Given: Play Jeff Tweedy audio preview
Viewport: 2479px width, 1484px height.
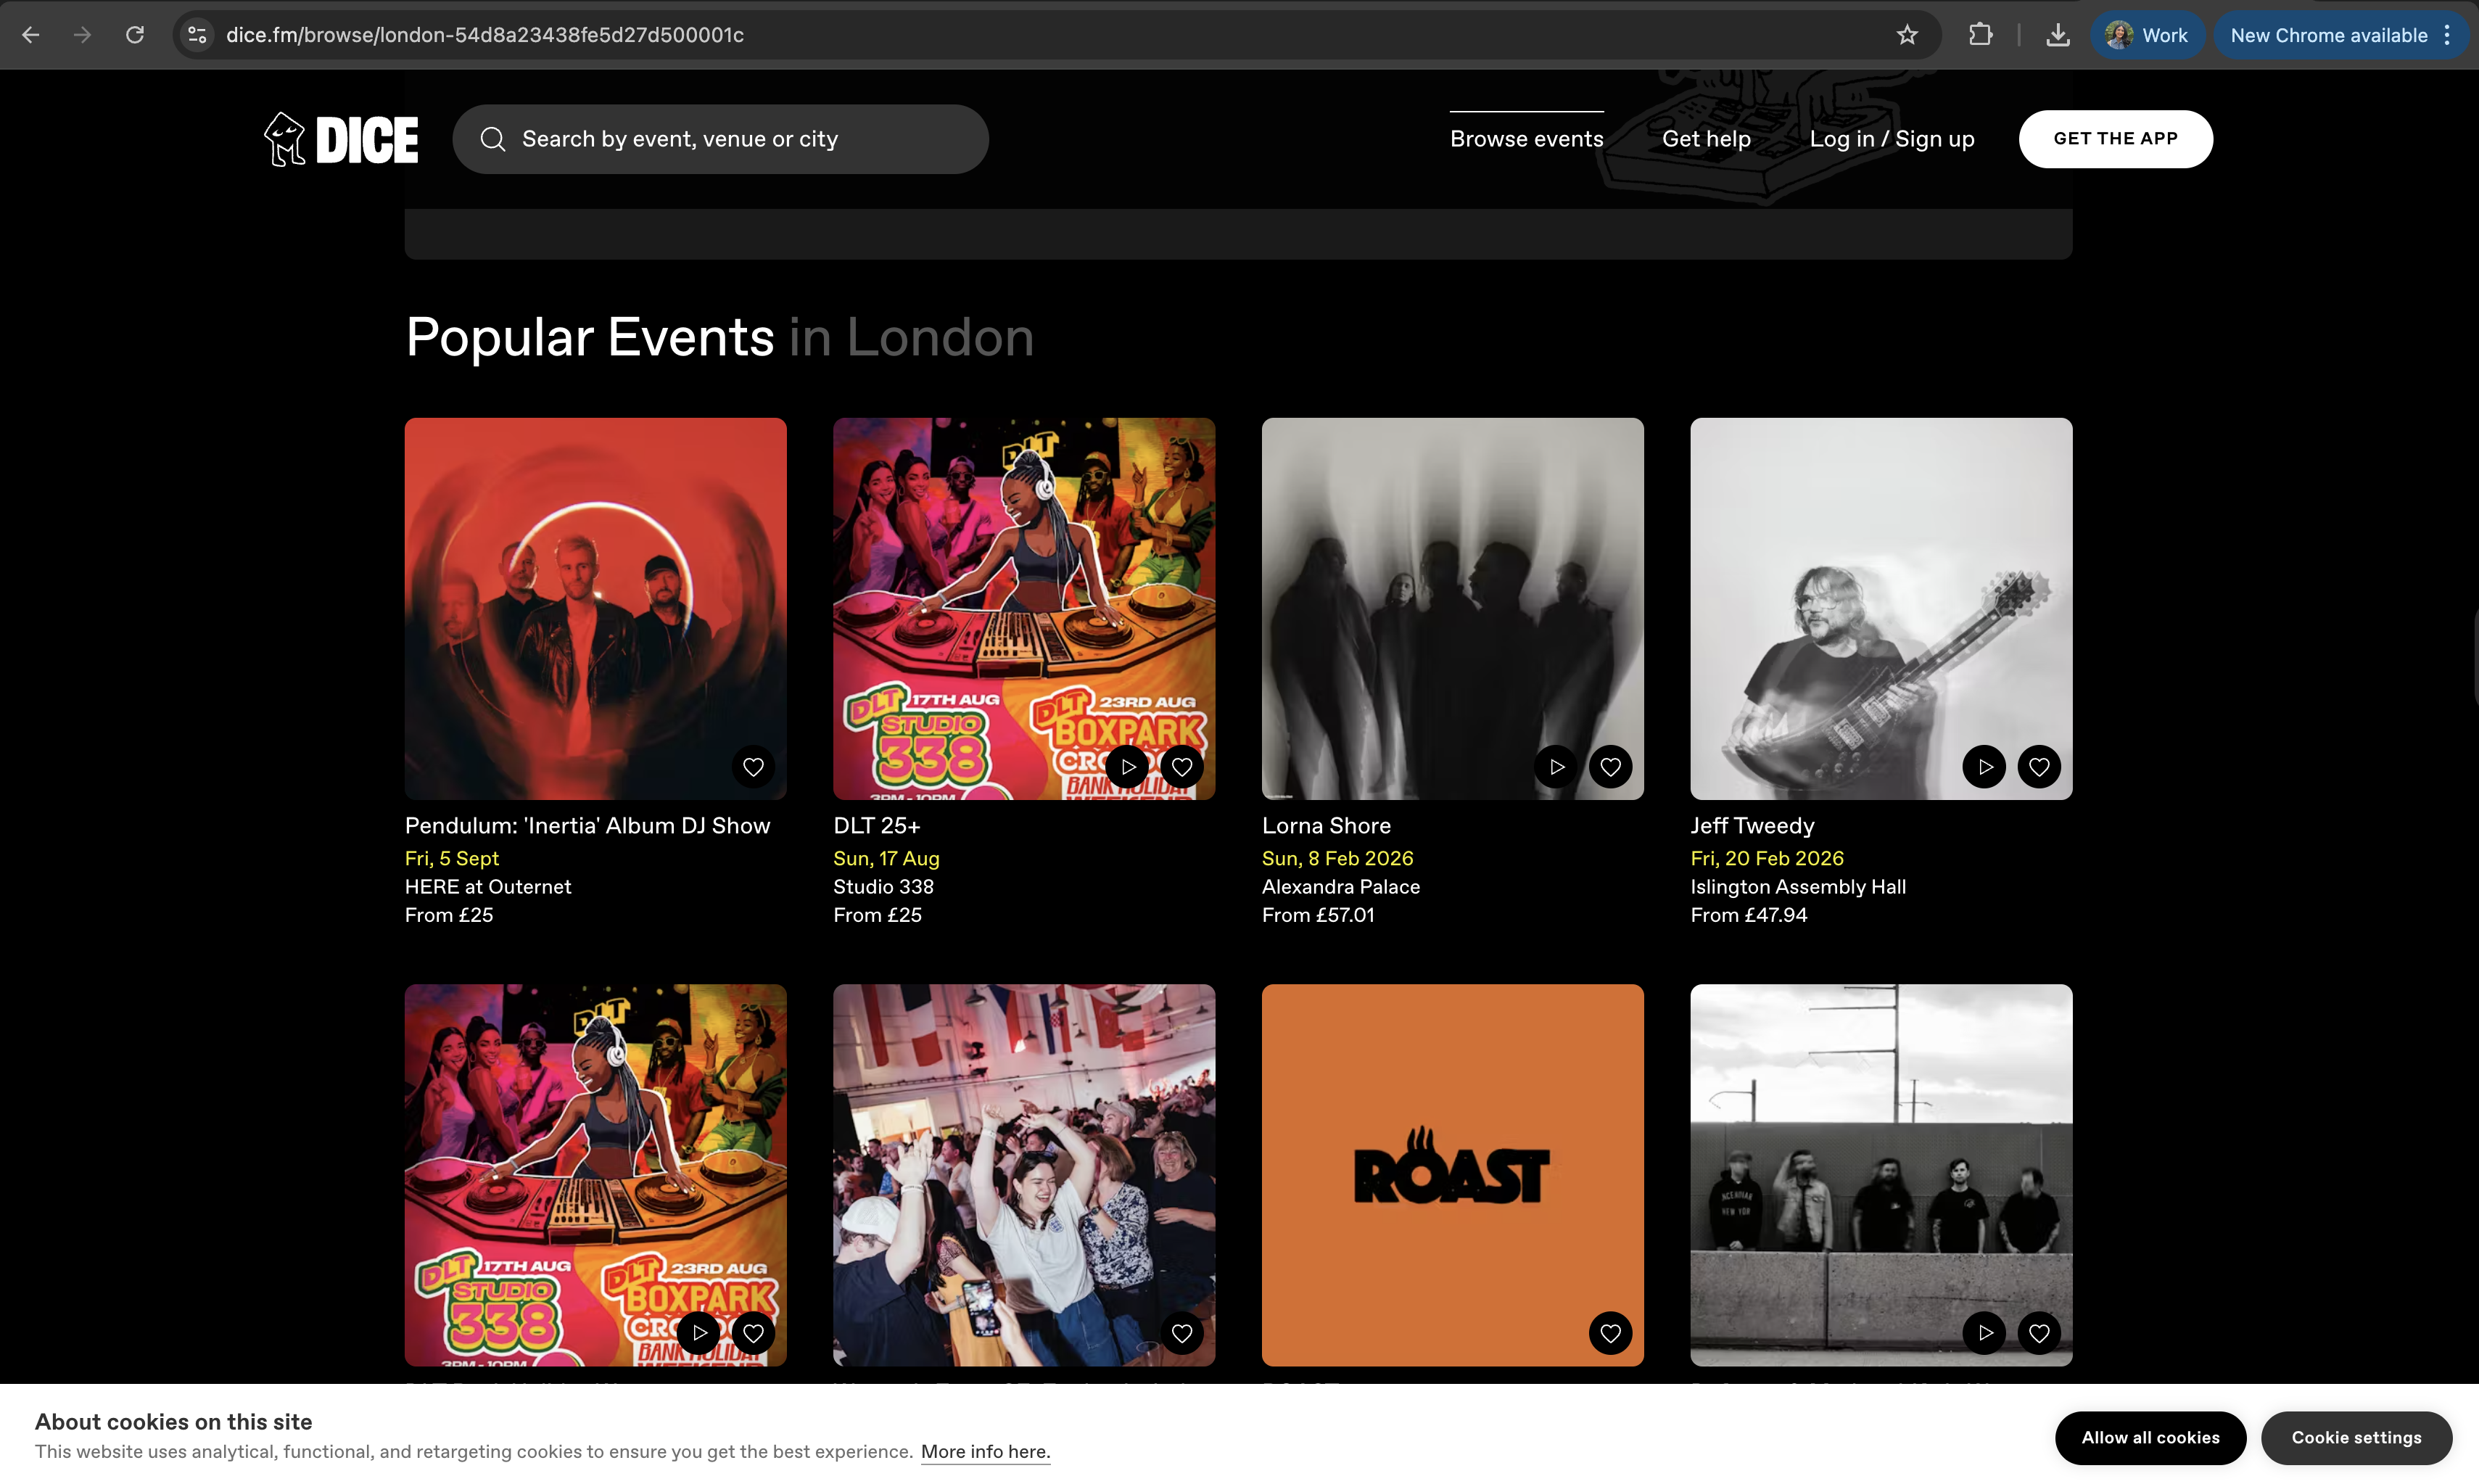Looking at the screenshot, I should [1985, 767].
